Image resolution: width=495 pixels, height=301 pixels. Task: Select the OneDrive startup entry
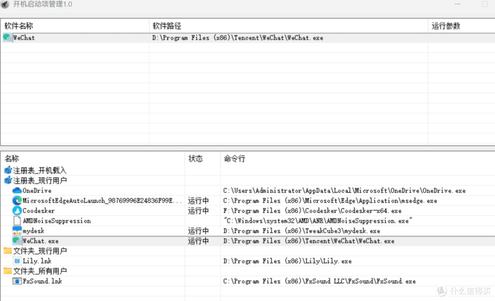pyautogui.click(x=37, y=191)
